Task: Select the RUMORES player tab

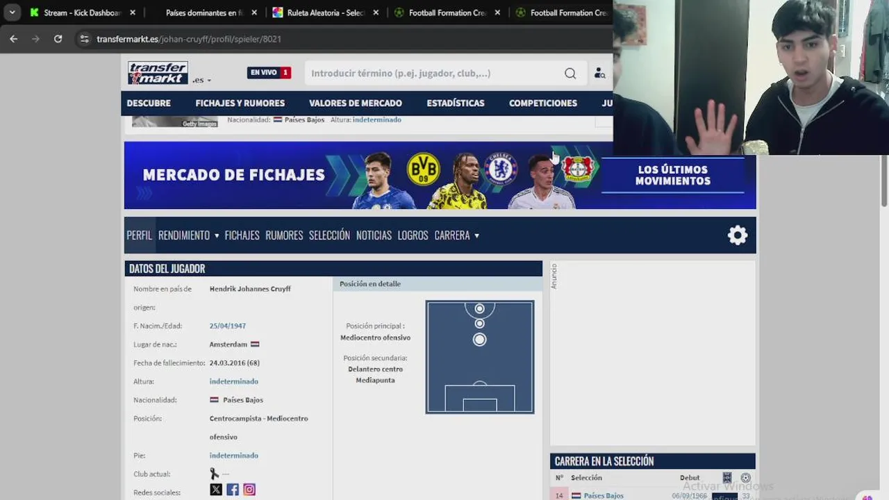Action: point(284,235)
